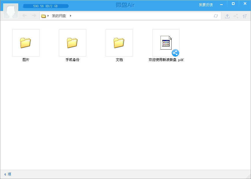Open the upload file dialog
The width and height of the screenshot is (251, 179).
click(227, 16)
